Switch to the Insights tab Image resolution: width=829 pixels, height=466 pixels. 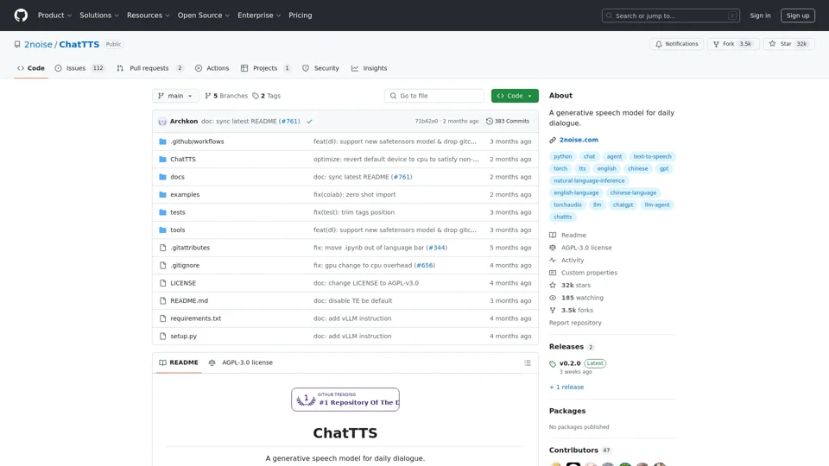369,68
